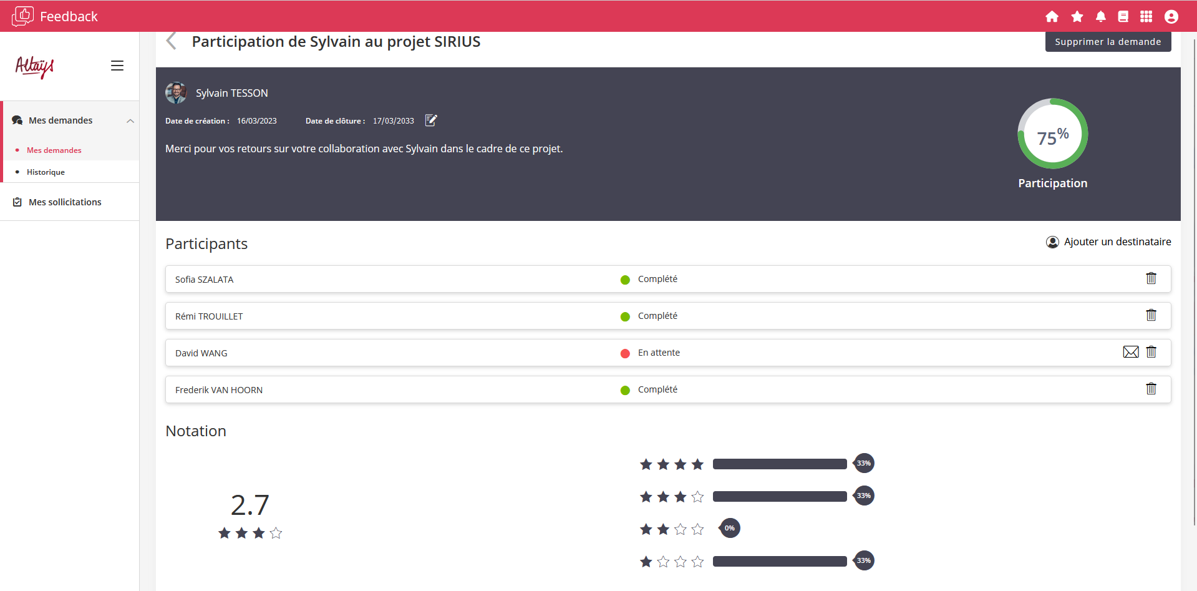Open Historique in the sidebar
The height and width of the screenshot is (591, 1197).
click(x=46, y=172)
